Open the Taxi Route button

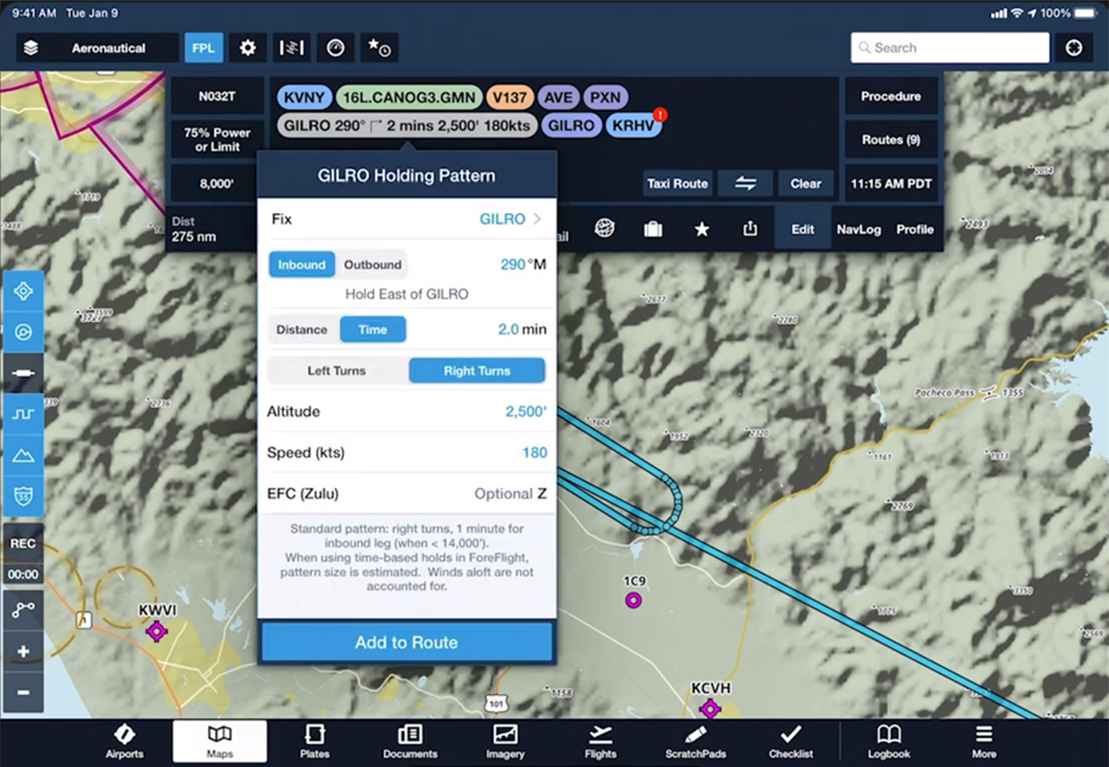pyautogui.click(x=677, y=183)
